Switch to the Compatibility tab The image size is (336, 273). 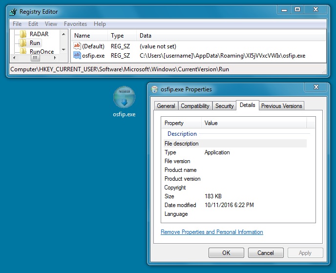(x=195, y=106)
